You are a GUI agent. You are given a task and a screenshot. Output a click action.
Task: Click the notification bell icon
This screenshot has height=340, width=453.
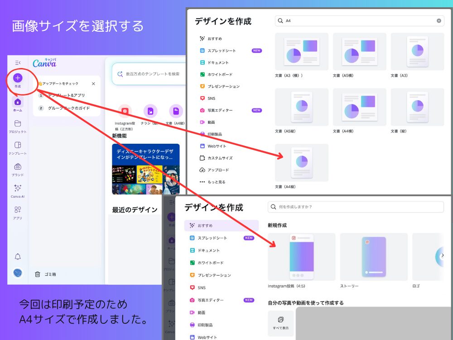[18, 257]
